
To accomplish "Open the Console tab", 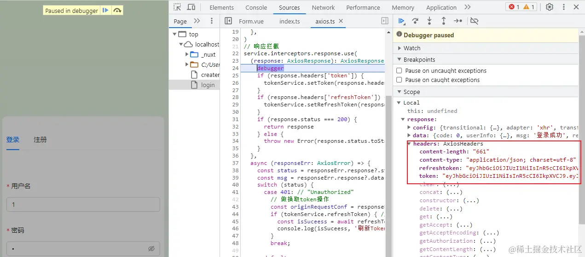I will [x=256, y=7].
